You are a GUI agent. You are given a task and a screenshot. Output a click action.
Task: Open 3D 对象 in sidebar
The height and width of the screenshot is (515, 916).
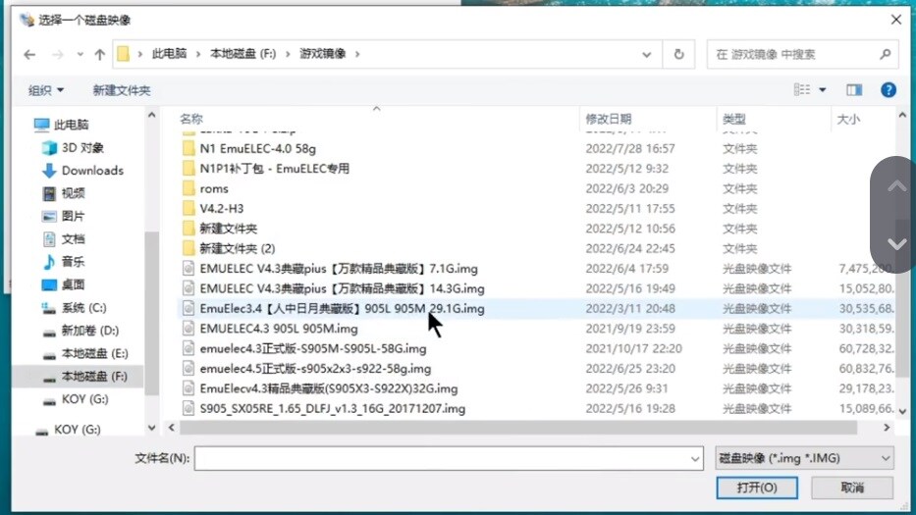tap(73, 148)
